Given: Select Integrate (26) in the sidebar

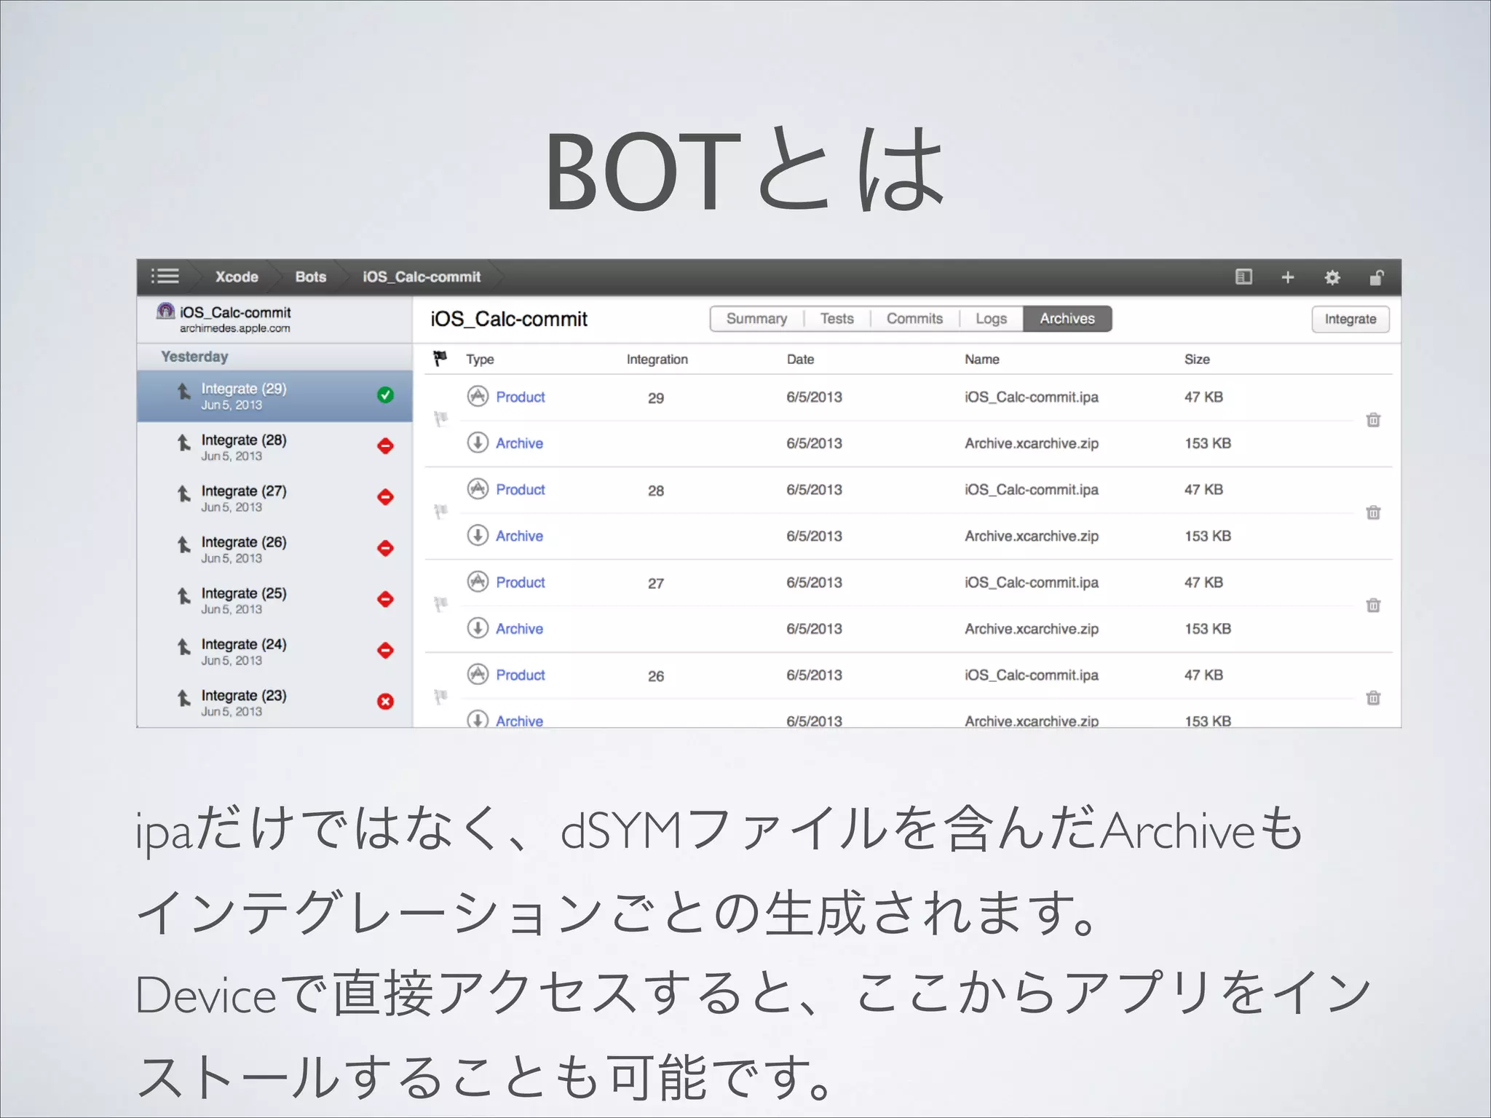Looking at the screenshot, I should (274, 549).
